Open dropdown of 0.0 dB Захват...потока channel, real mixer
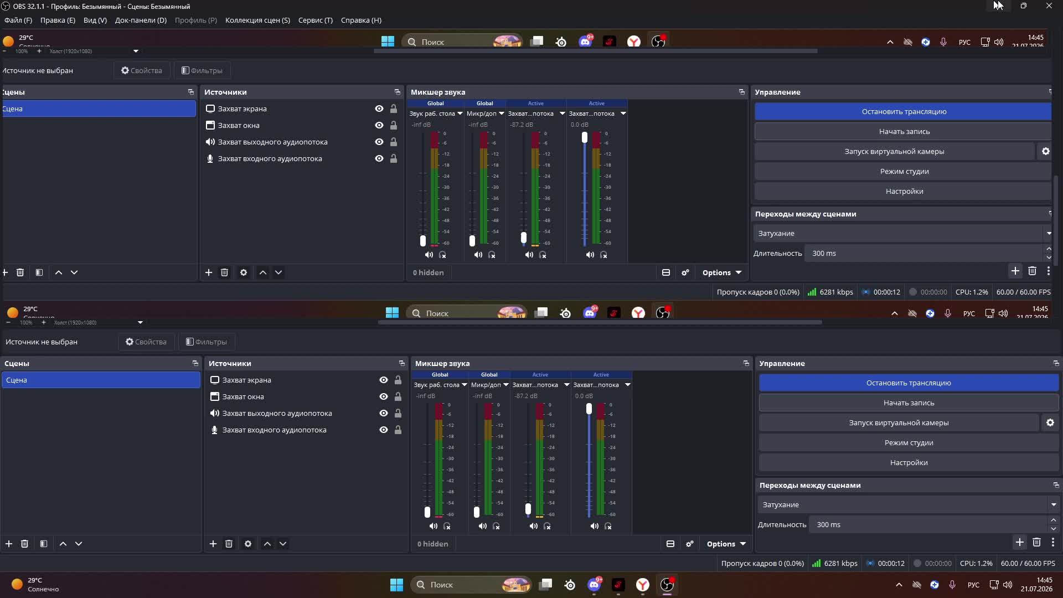1063x598 pixels. tap(628, 385)
